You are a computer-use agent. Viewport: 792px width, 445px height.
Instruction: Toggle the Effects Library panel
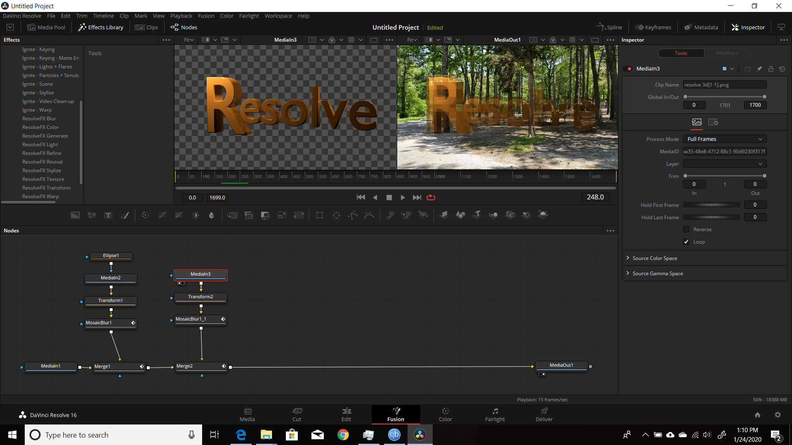pyautogui.click(x=101, y=27)
